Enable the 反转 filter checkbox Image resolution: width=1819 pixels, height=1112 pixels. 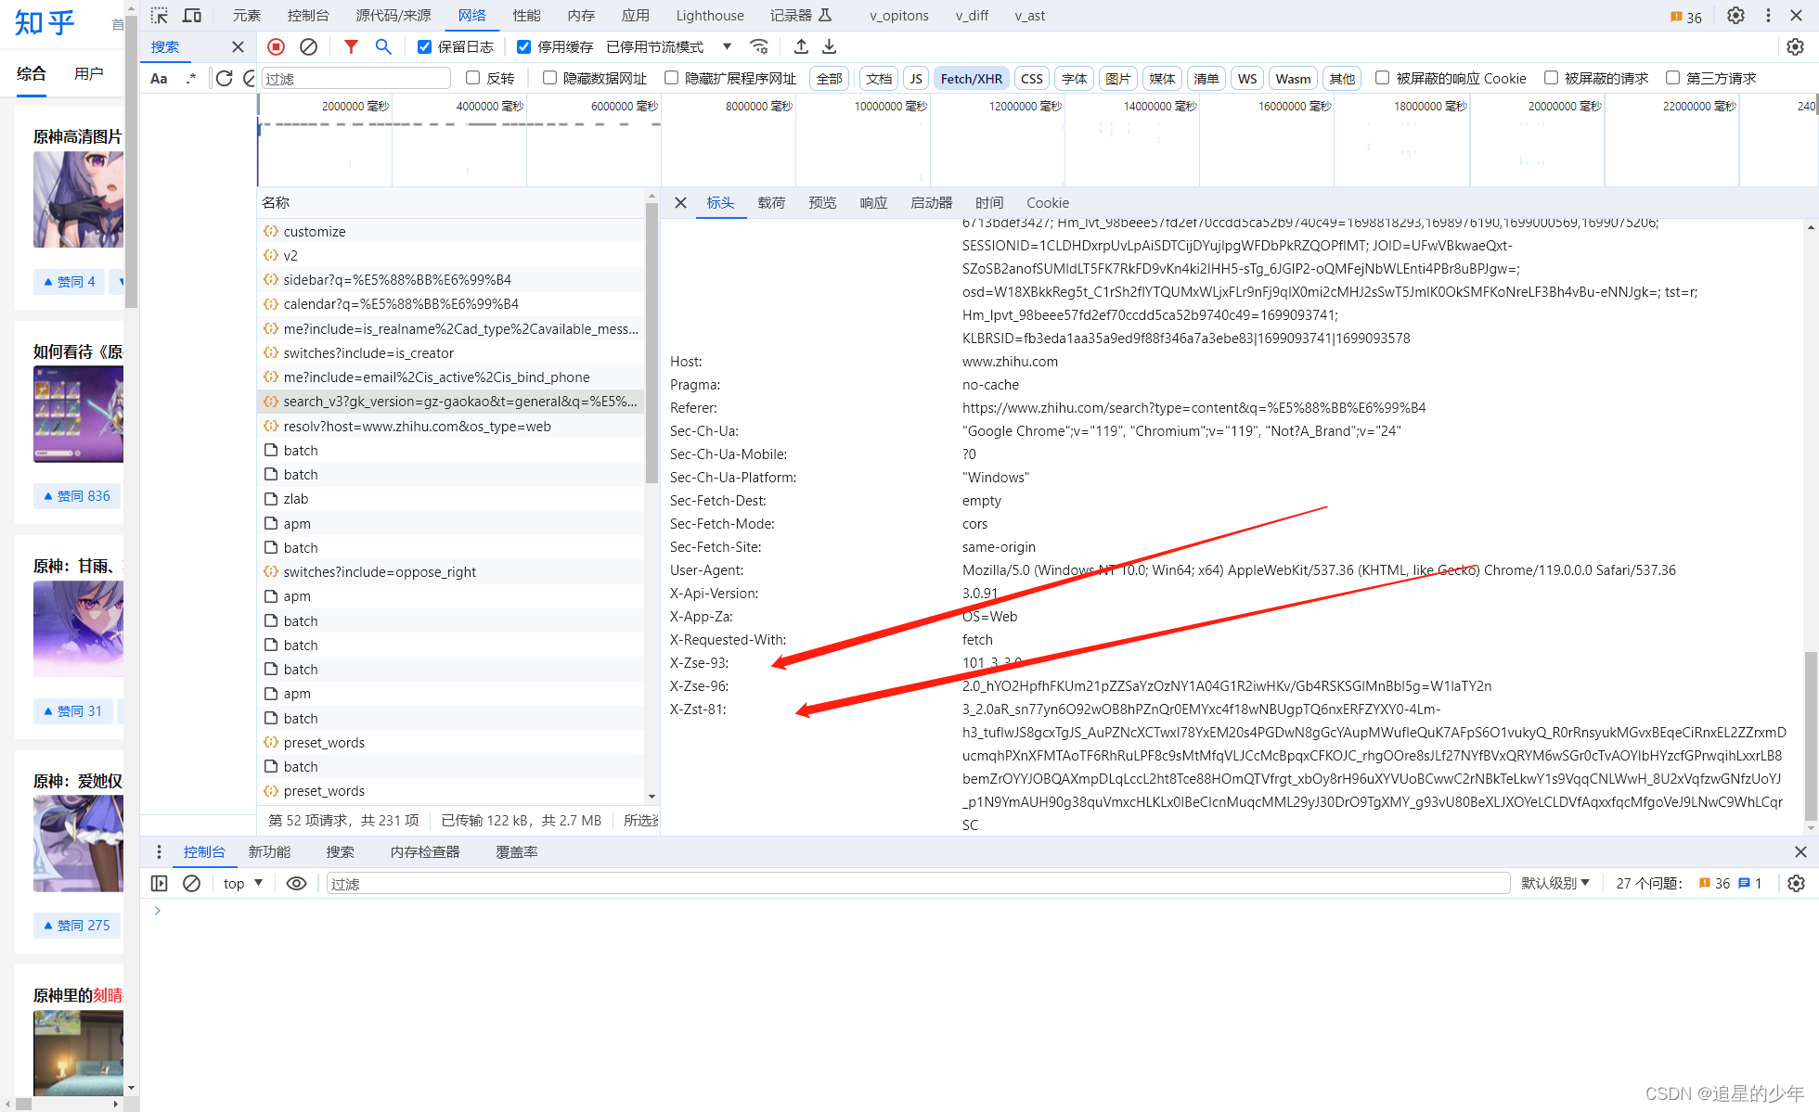(473, 78)
